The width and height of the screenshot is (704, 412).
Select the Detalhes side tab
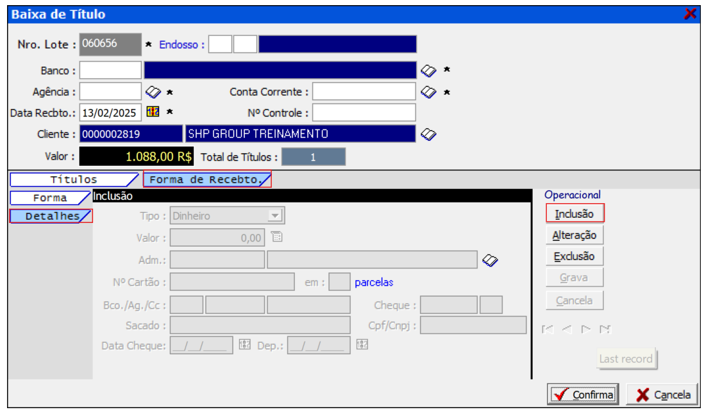pos(51,217)
